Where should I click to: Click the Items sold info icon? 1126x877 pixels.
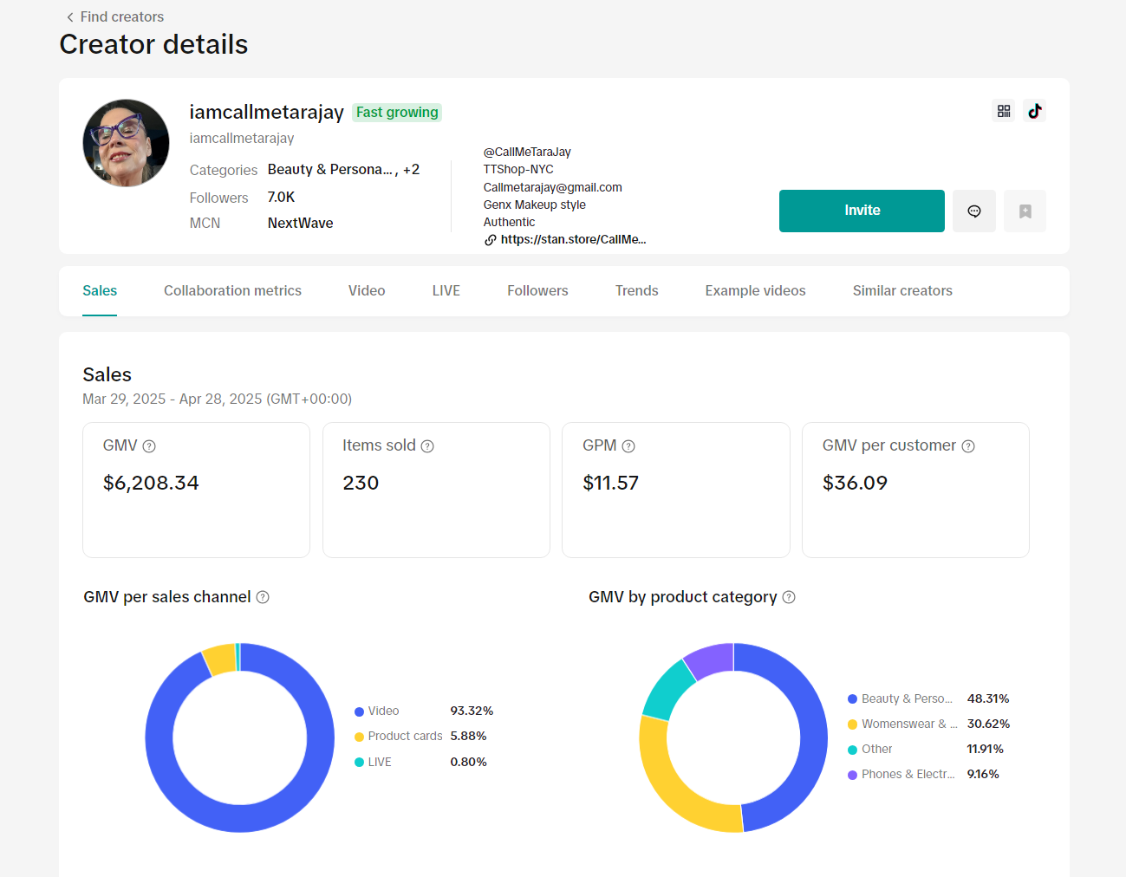pyautogui.click(x=427, y=446)
